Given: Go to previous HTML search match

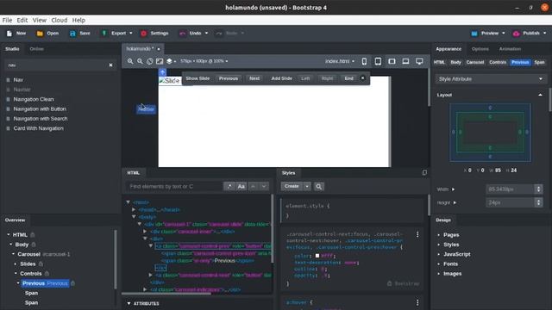Looking at the screenshot, I should (x=253, y=186).
